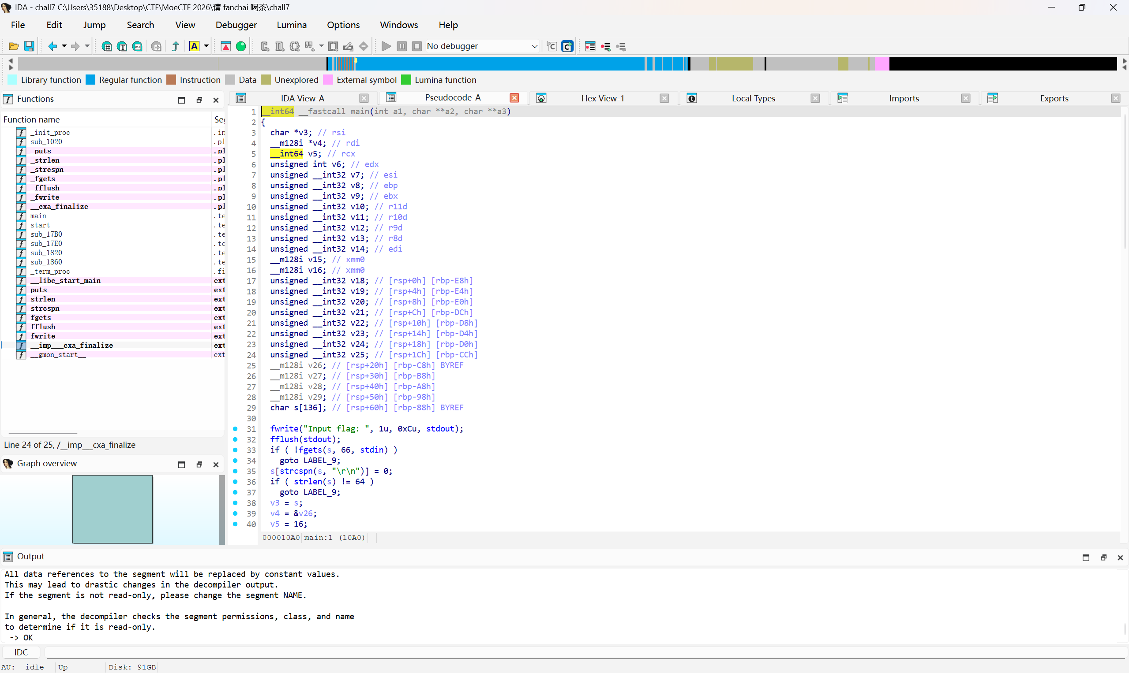Switch to the Hex View-1 tab
Screen dimensions: 1129x673
(x=602, y=98)
